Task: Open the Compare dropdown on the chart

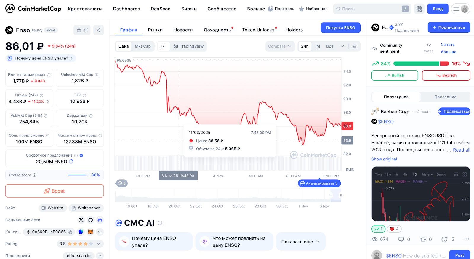Action: (x=279, y=46)
